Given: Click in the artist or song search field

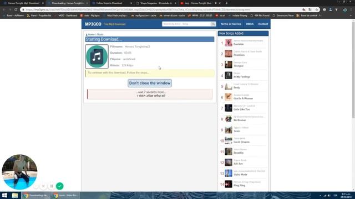Looking at the screenshot, I should tap(186, 24).
